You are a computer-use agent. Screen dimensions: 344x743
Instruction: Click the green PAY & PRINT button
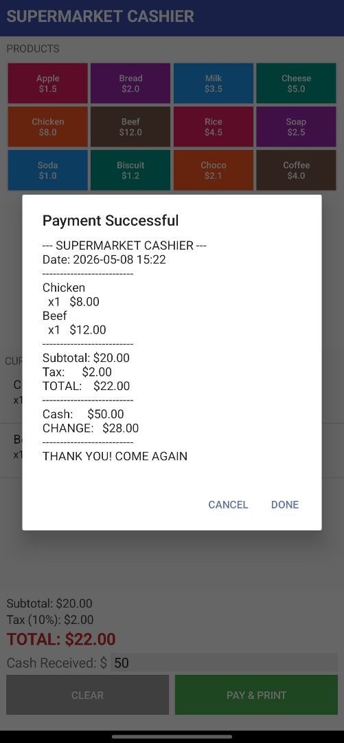[x=257, y=695]
